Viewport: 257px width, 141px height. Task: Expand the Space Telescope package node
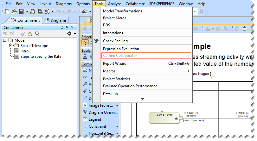[x=10, y=45]
